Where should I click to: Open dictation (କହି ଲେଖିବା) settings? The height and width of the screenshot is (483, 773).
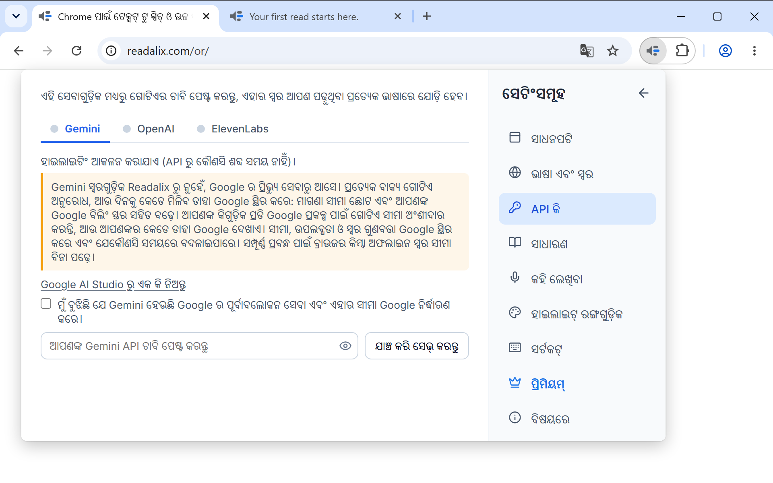(x=577, y=279)
